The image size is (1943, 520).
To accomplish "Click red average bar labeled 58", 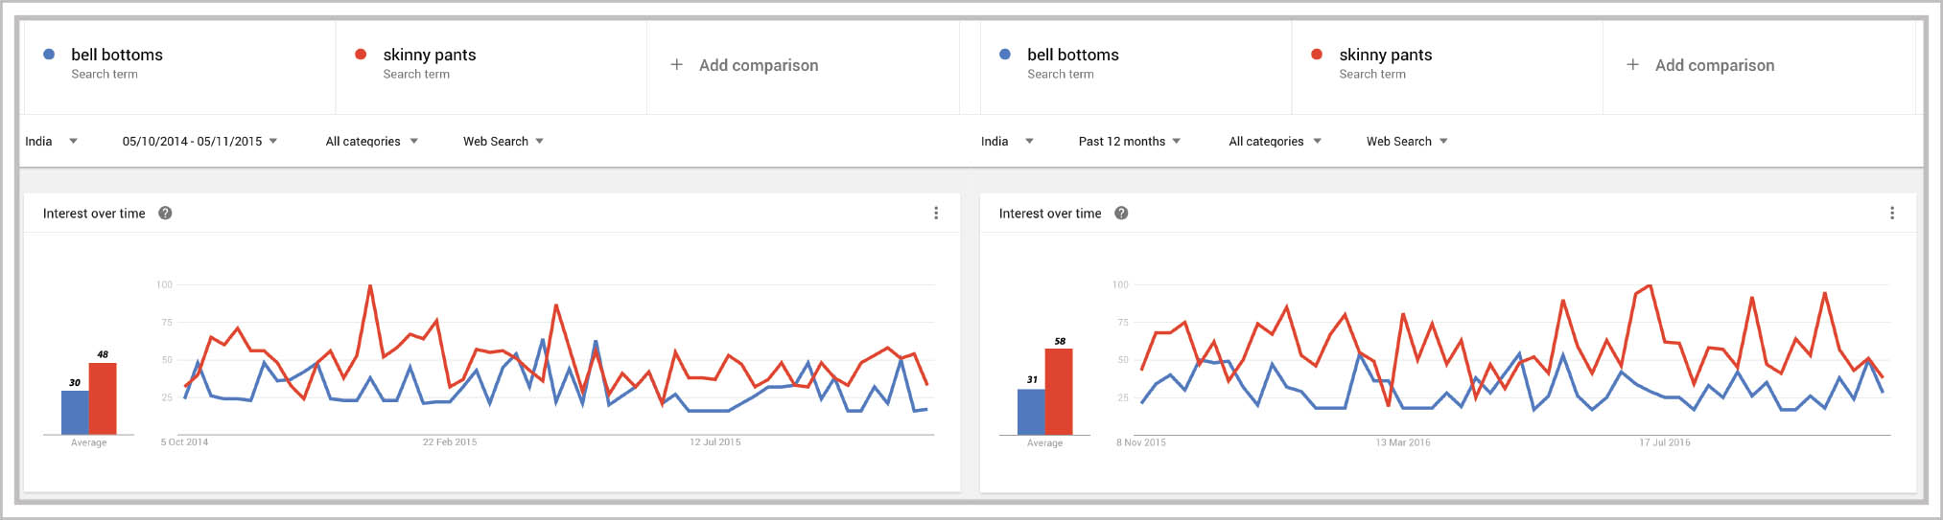I will (x=1059, y=391).
